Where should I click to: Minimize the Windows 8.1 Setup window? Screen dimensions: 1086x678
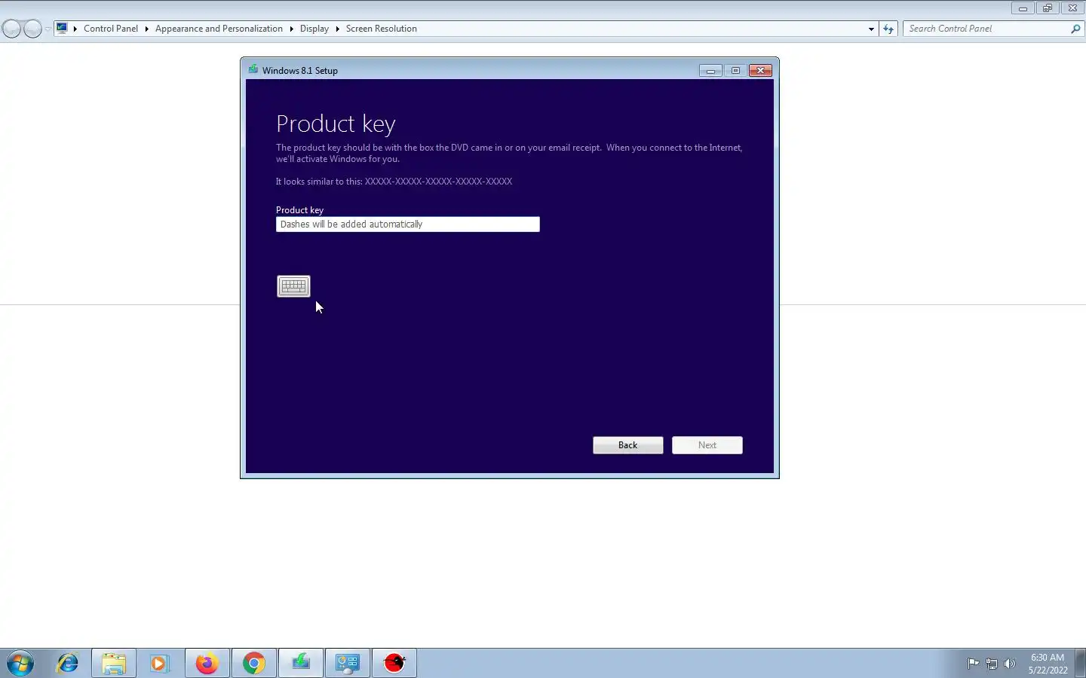point(710,71)
